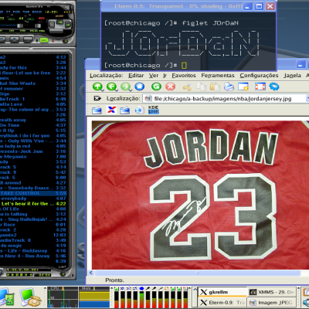Click the Copy icon in Konqueror toolbar
Screen dimensions: 309x309
pyautogui.click(x=201, y=87)
